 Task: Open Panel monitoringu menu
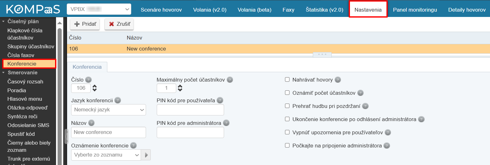point(415,10)
